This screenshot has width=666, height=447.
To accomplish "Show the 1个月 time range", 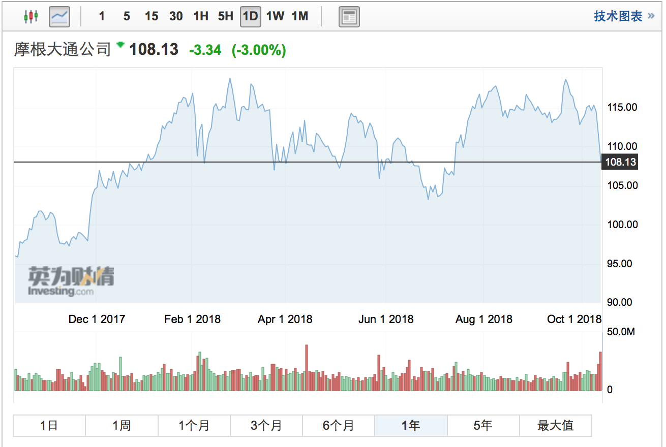I will coord(194,426).
